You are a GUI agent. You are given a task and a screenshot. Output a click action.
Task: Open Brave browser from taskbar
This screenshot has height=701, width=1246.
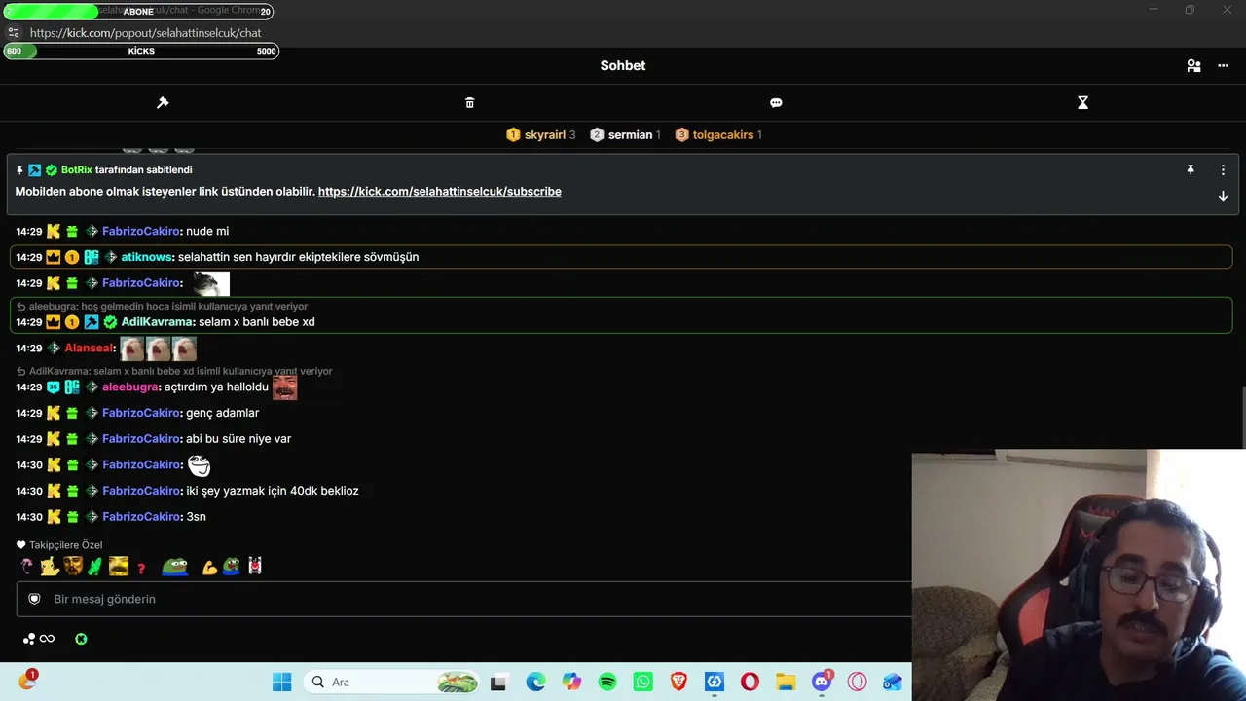point(678,682)
